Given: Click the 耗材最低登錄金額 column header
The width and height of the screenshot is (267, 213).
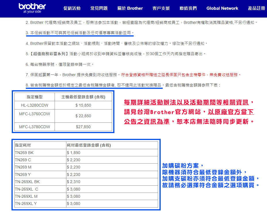Looking at the screenshot, I should [x=89, y=145].
